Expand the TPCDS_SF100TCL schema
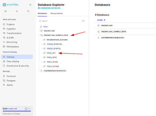Image resolution: width=156 pixels, height=116 pixels. [42, 44]
